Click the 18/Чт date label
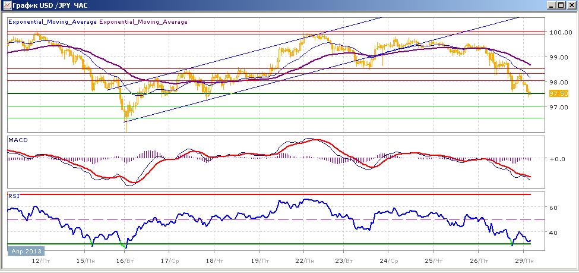The height and width of the screenshot is (273, 579). click(214, 261)
